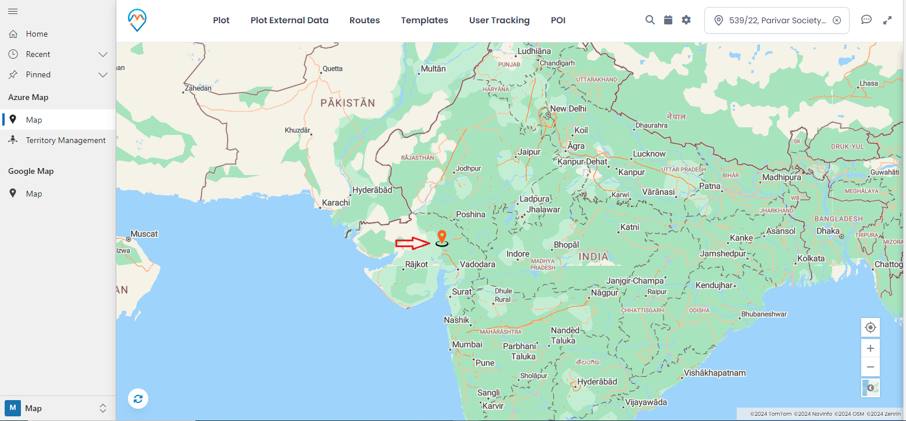Viewport: 906px width, 421px height.
Task: Click the 'Muscat' map label
Action: [x=144, y=234]
